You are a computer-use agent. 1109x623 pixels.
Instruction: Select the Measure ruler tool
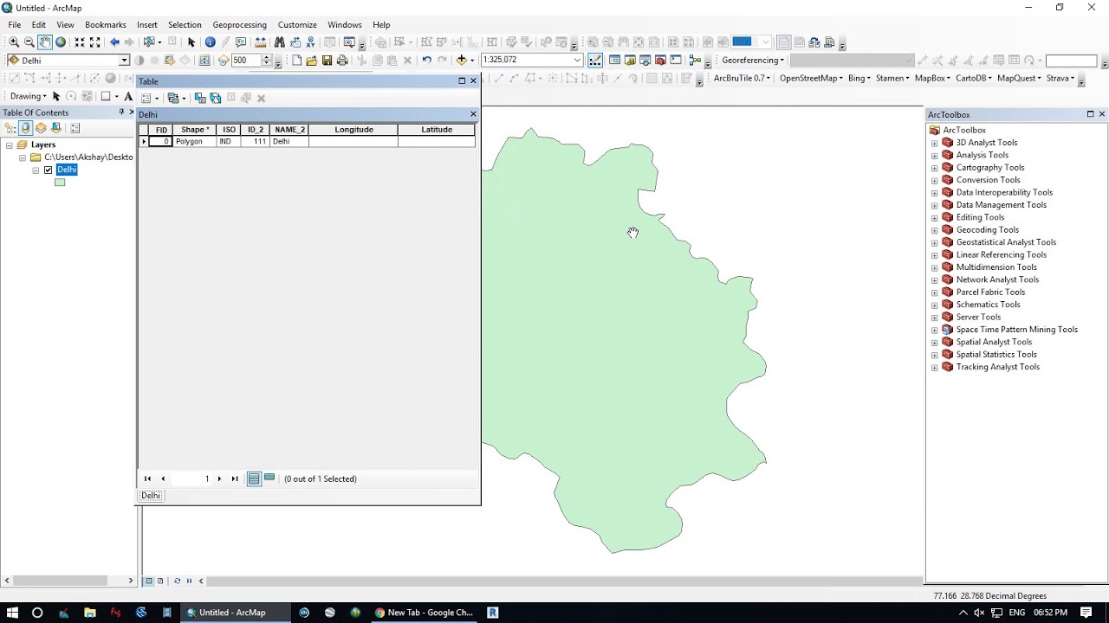coord(260,42)
